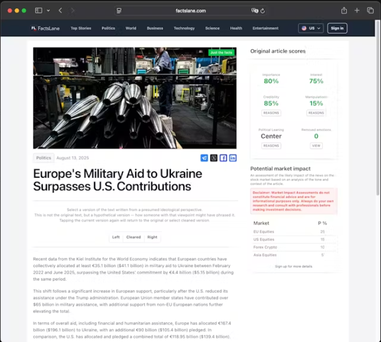Viewport: 381px width, 342px height.
Task: Click the page vertical scrollbar
Action: point(378,108)
